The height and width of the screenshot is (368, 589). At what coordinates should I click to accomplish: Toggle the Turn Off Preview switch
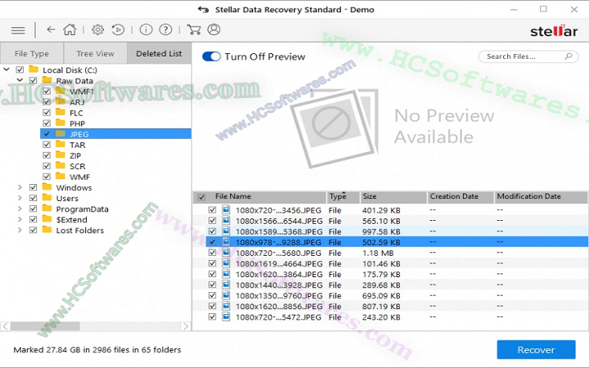[211, 56]
